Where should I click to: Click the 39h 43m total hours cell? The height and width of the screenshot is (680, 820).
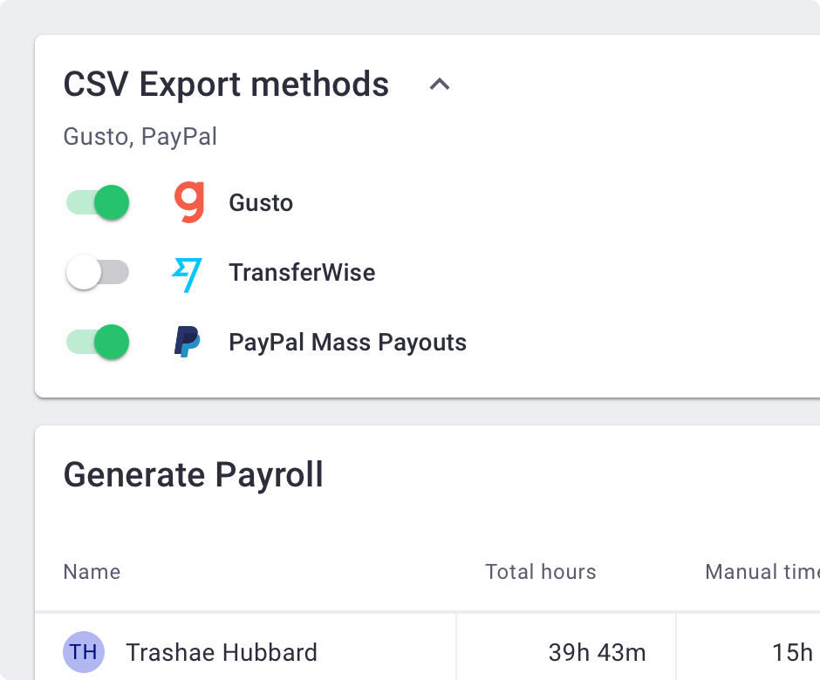597,652
